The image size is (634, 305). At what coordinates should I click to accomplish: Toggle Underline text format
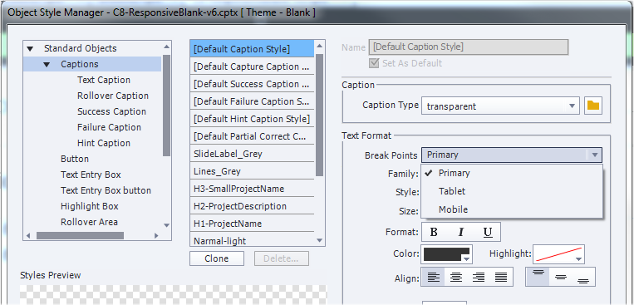[488, 232]
